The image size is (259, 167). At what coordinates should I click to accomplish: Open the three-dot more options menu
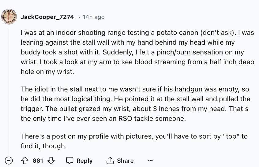(x=150, y=161)
